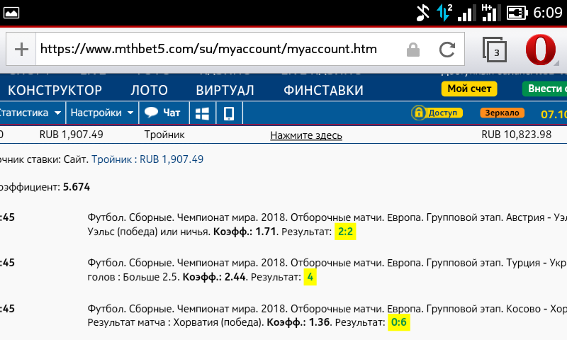Follow the Нажмите здесь link
Viewport: 567px width, 340px height.
(306, 135)
